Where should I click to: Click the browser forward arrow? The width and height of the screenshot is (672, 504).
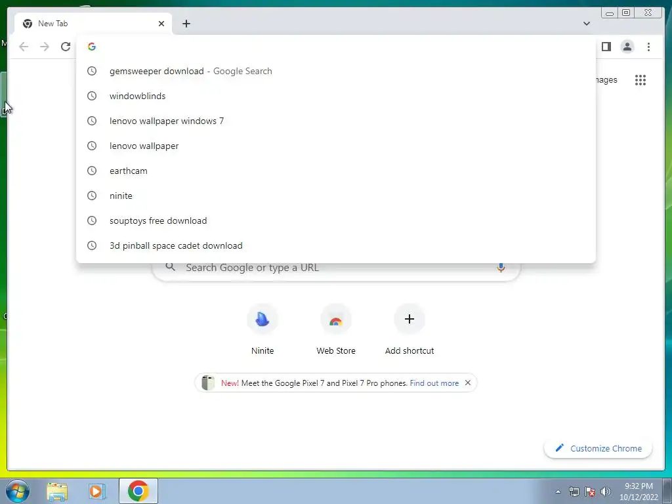click(45, 47)
